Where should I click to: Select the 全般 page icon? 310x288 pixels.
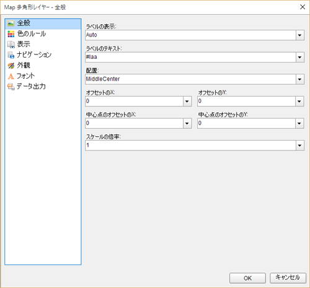tap(11, 24)
